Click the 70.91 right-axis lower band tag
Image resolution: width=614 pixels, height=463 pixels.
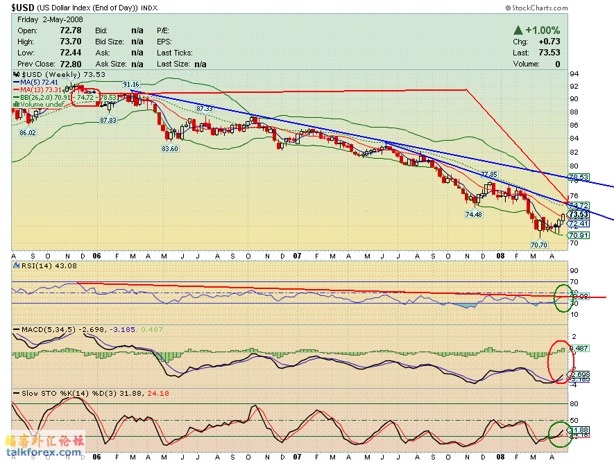[x=579, y=236]
